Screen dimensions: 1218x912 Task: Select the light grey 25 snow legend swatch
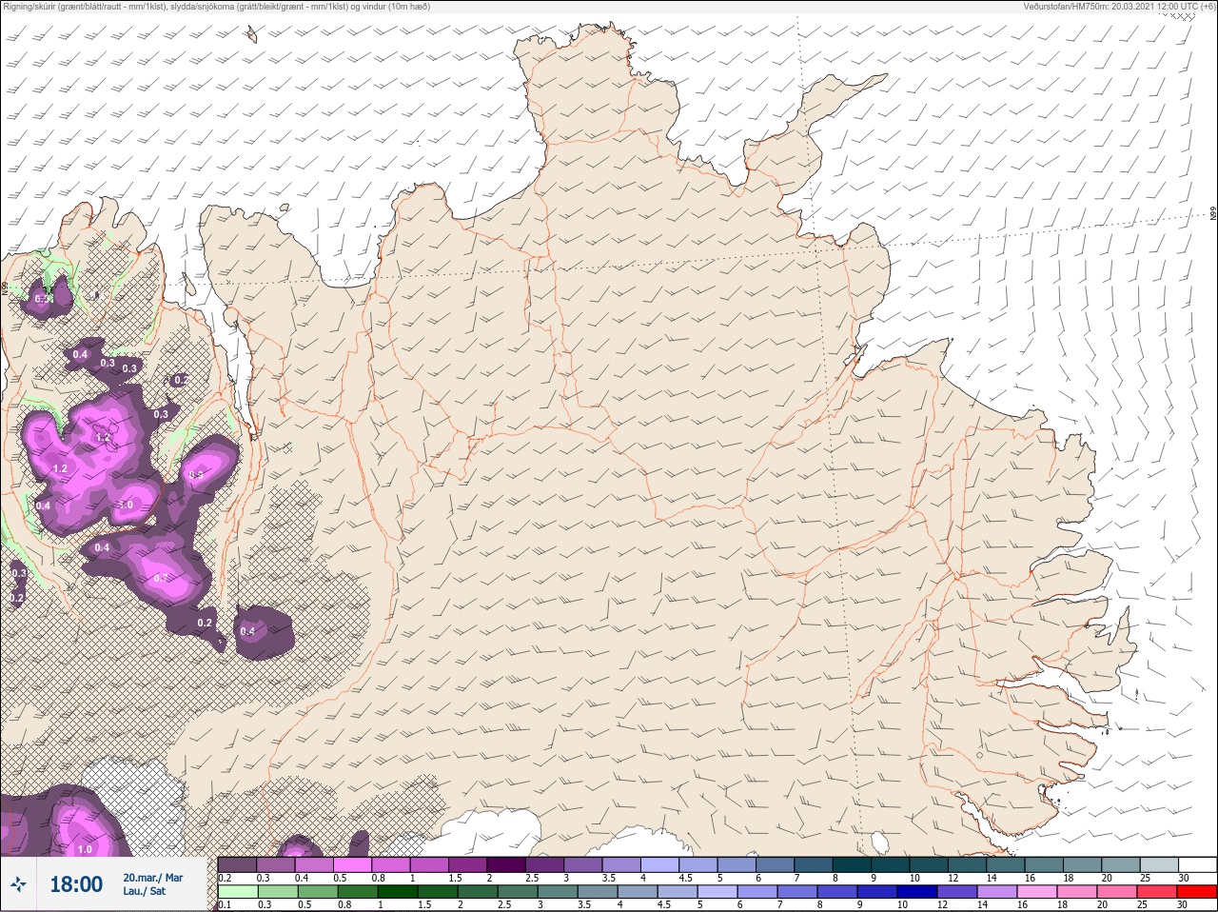pyautogui.click(x=1159, y=864)
